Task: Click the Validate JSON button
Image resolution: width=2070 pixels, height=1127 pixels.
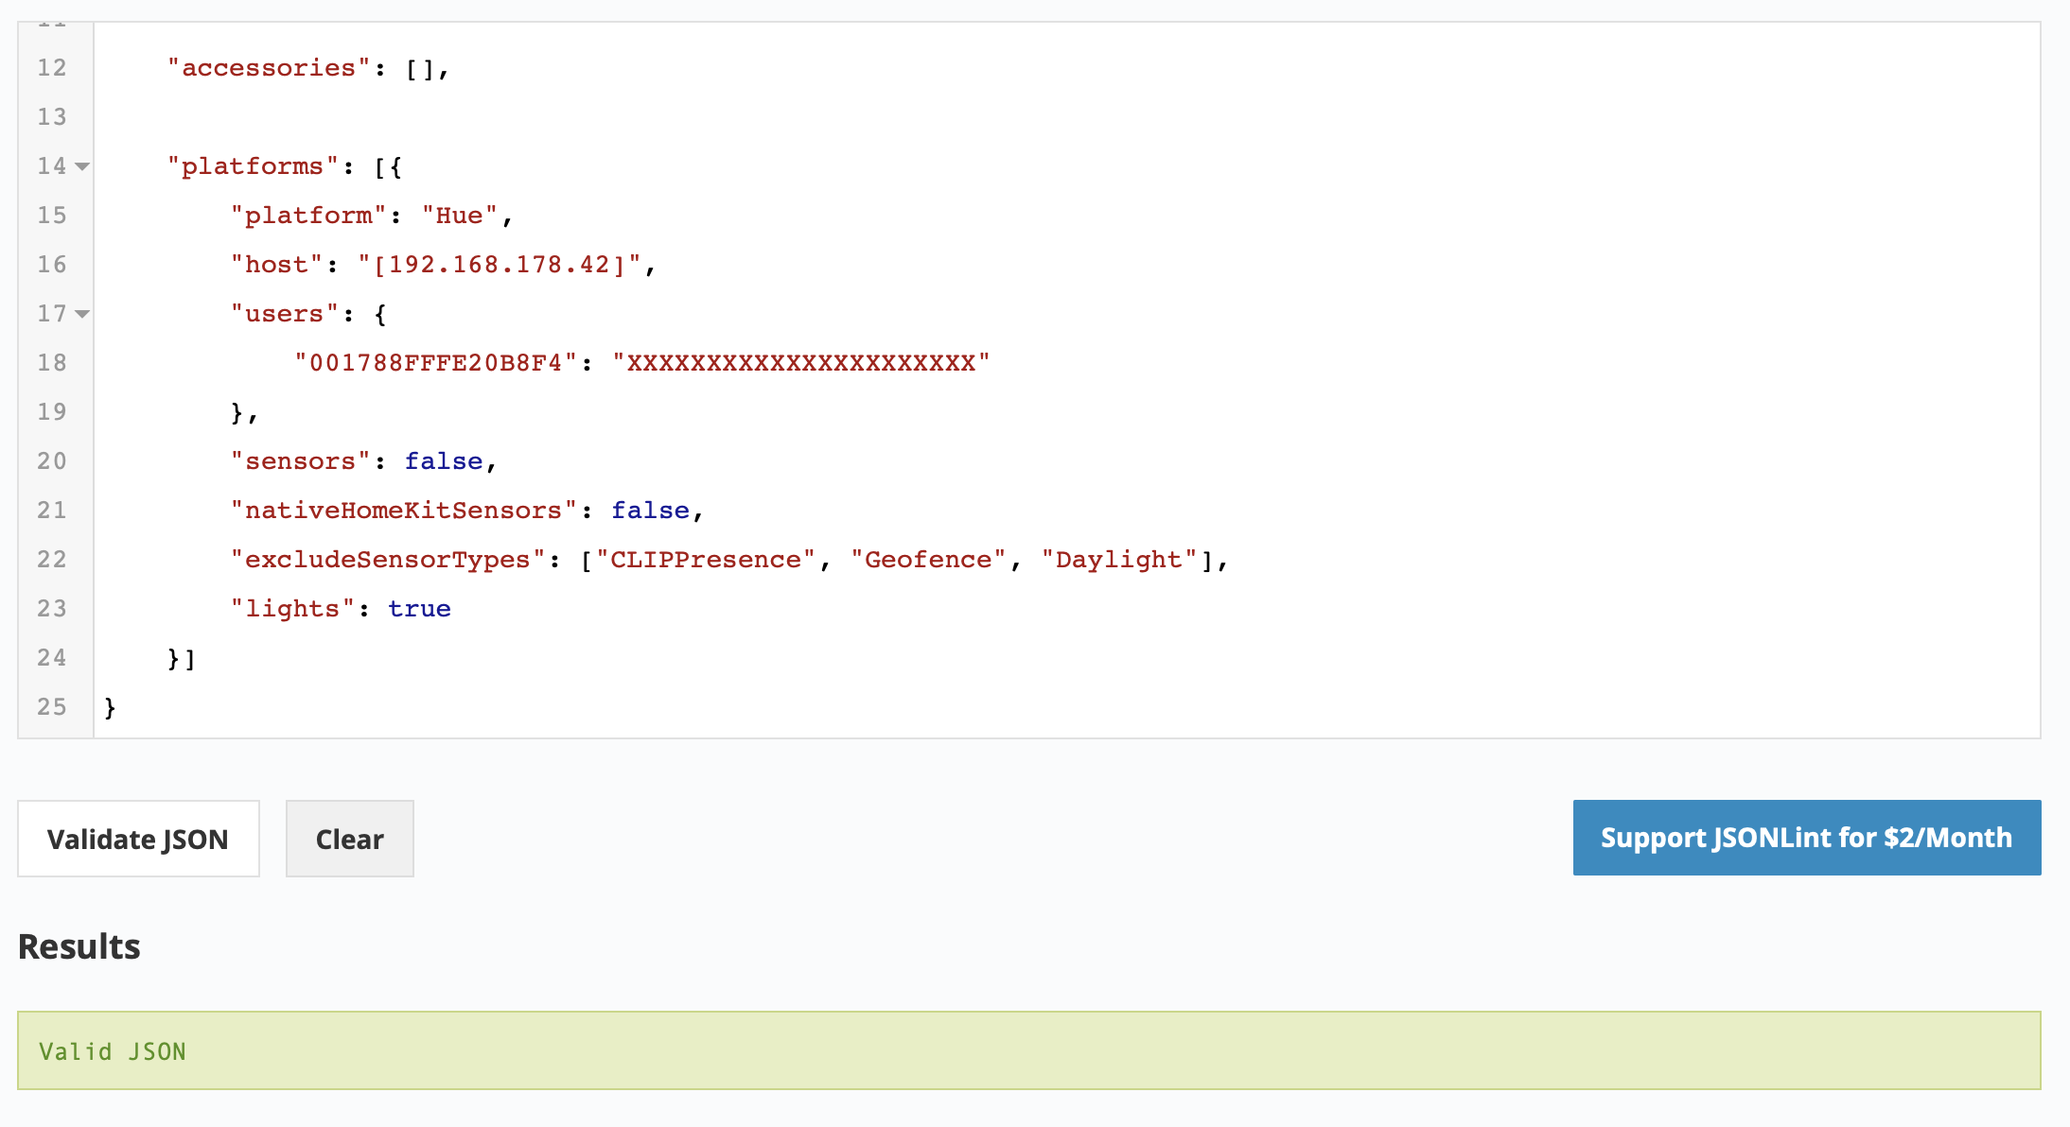Action: point(138,839)
